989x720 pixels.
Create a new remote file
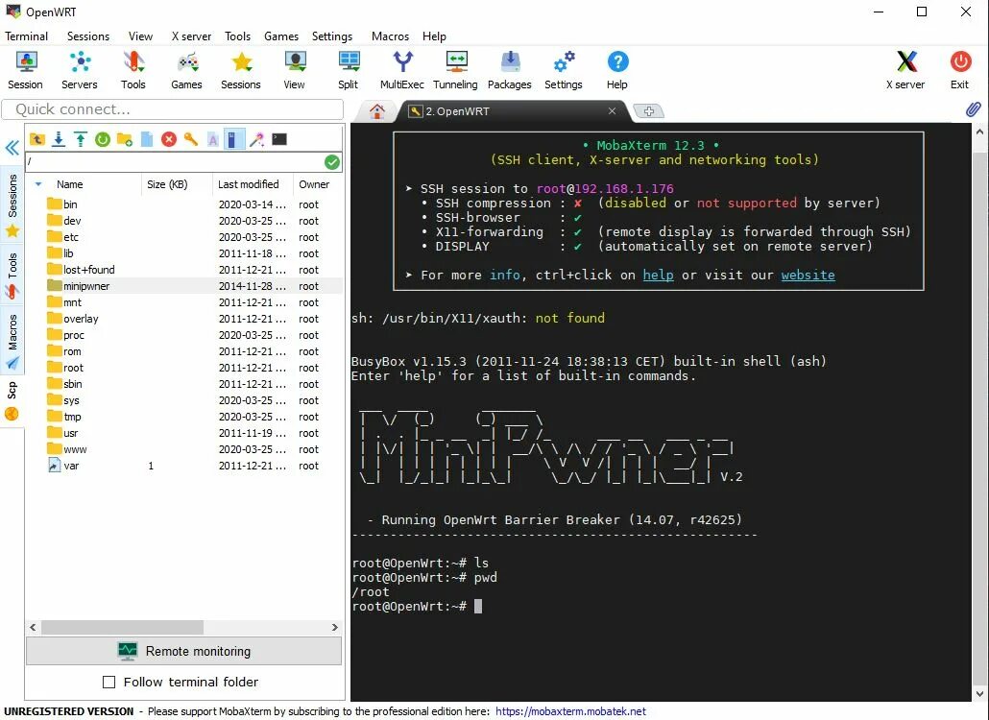pos(147,139)
